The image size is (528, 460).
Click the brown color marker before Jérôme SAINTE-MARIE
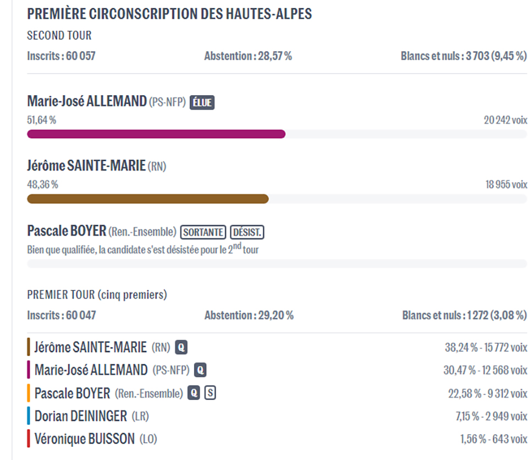(28, 347)
